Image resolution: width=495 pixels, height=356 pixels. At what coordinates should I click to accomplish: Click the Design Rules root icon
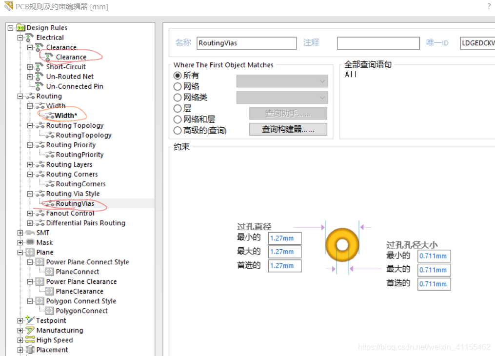pyautogui.click(x=20, y=28)
